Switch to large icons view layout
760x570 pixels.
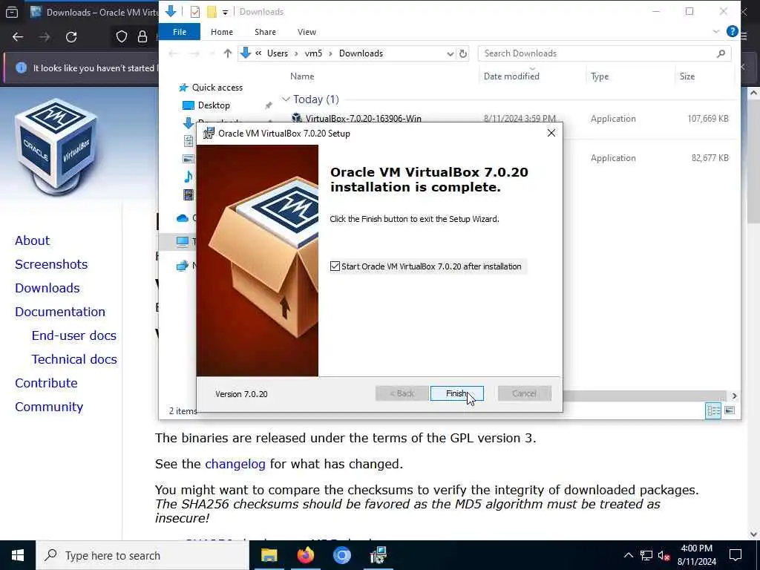730,410
